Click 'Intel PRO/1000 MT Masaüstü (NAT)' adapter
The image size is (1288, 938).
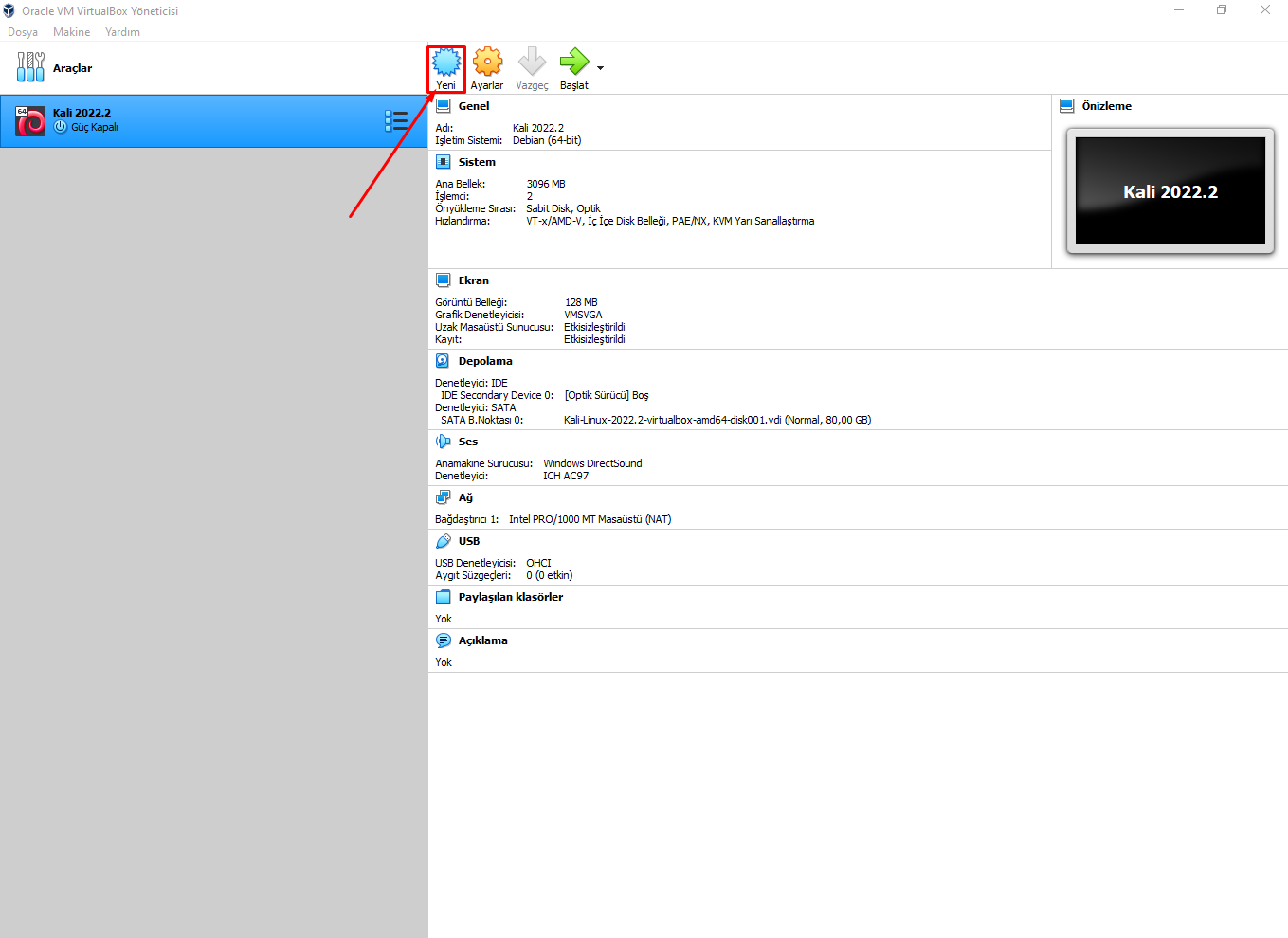(x=590, y=519)
